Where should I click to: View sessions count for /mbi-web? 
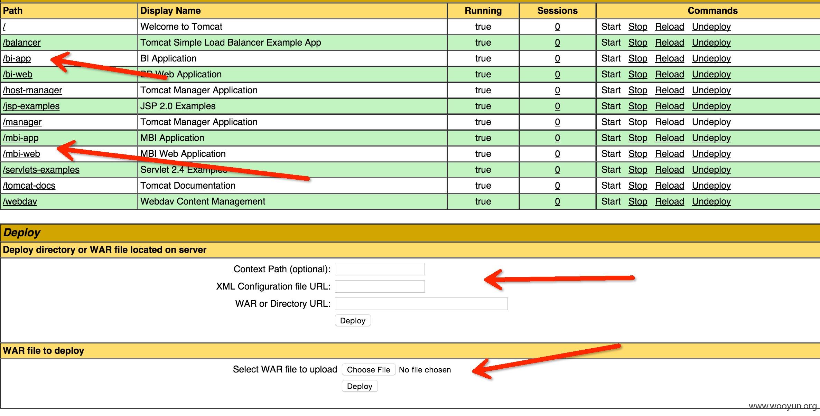coord(557,154)
